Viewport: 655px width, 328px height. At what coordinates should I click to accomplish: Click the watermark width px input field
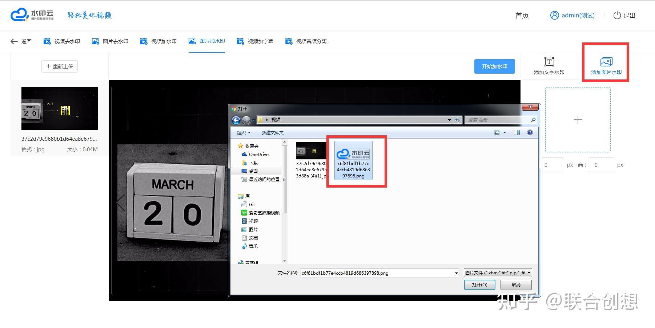(x=552, y=165)
